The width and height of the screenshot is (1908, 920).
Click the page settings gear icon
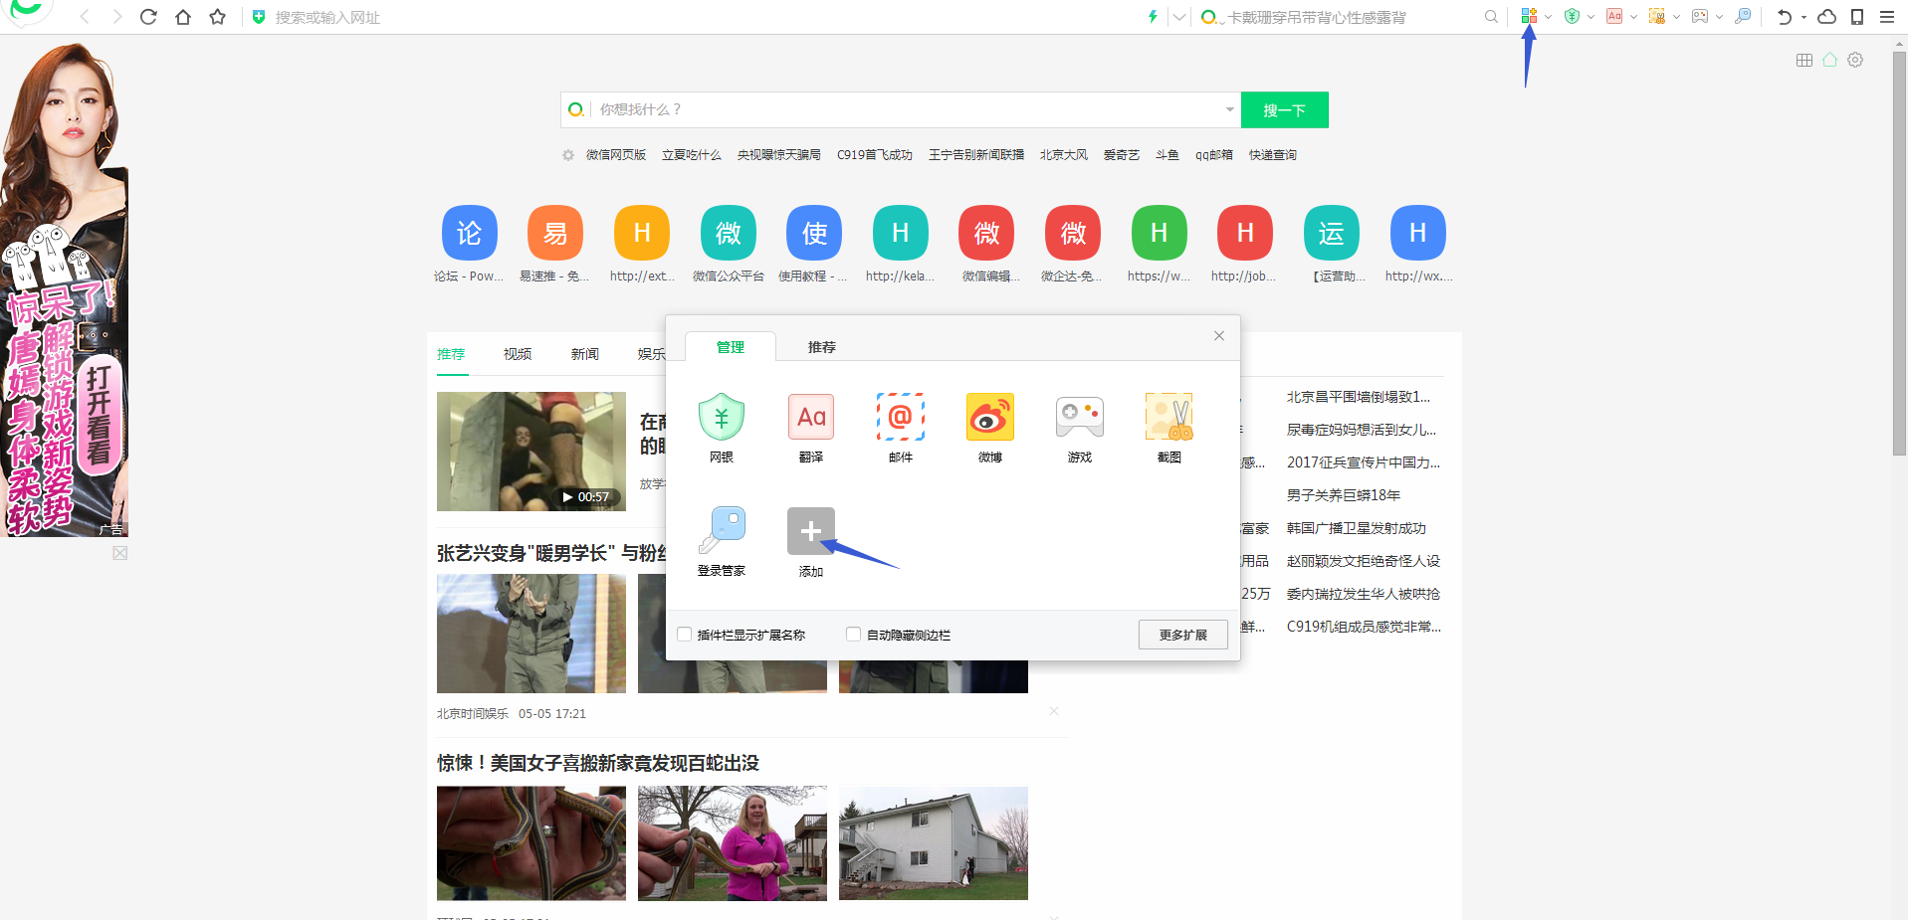point(1855,60)
